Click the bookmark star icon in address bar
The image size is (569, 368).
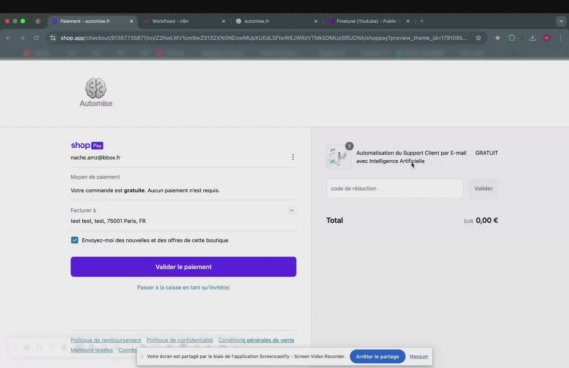(x=478, y=38)
